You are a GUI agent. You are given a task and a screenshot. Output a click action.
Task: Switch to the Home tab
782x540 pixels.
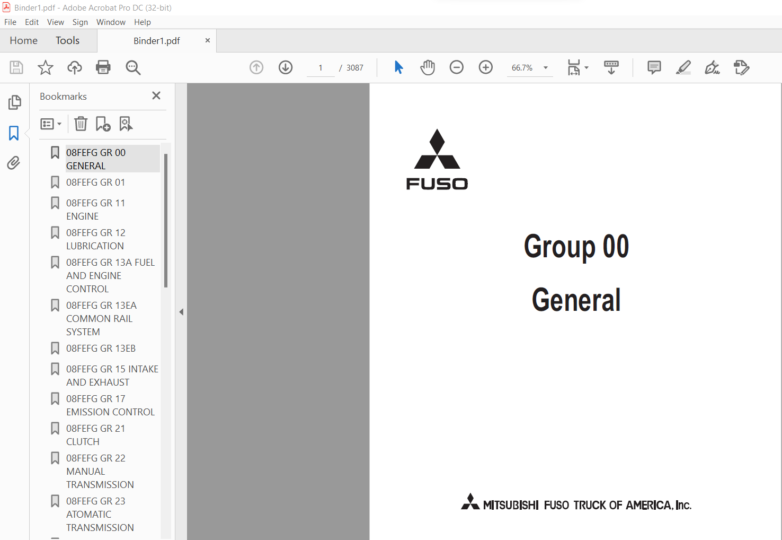(x=24, y=41)
